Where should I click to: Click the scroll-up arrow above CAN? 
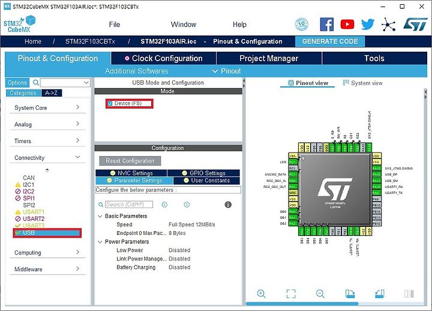point(47,170)
